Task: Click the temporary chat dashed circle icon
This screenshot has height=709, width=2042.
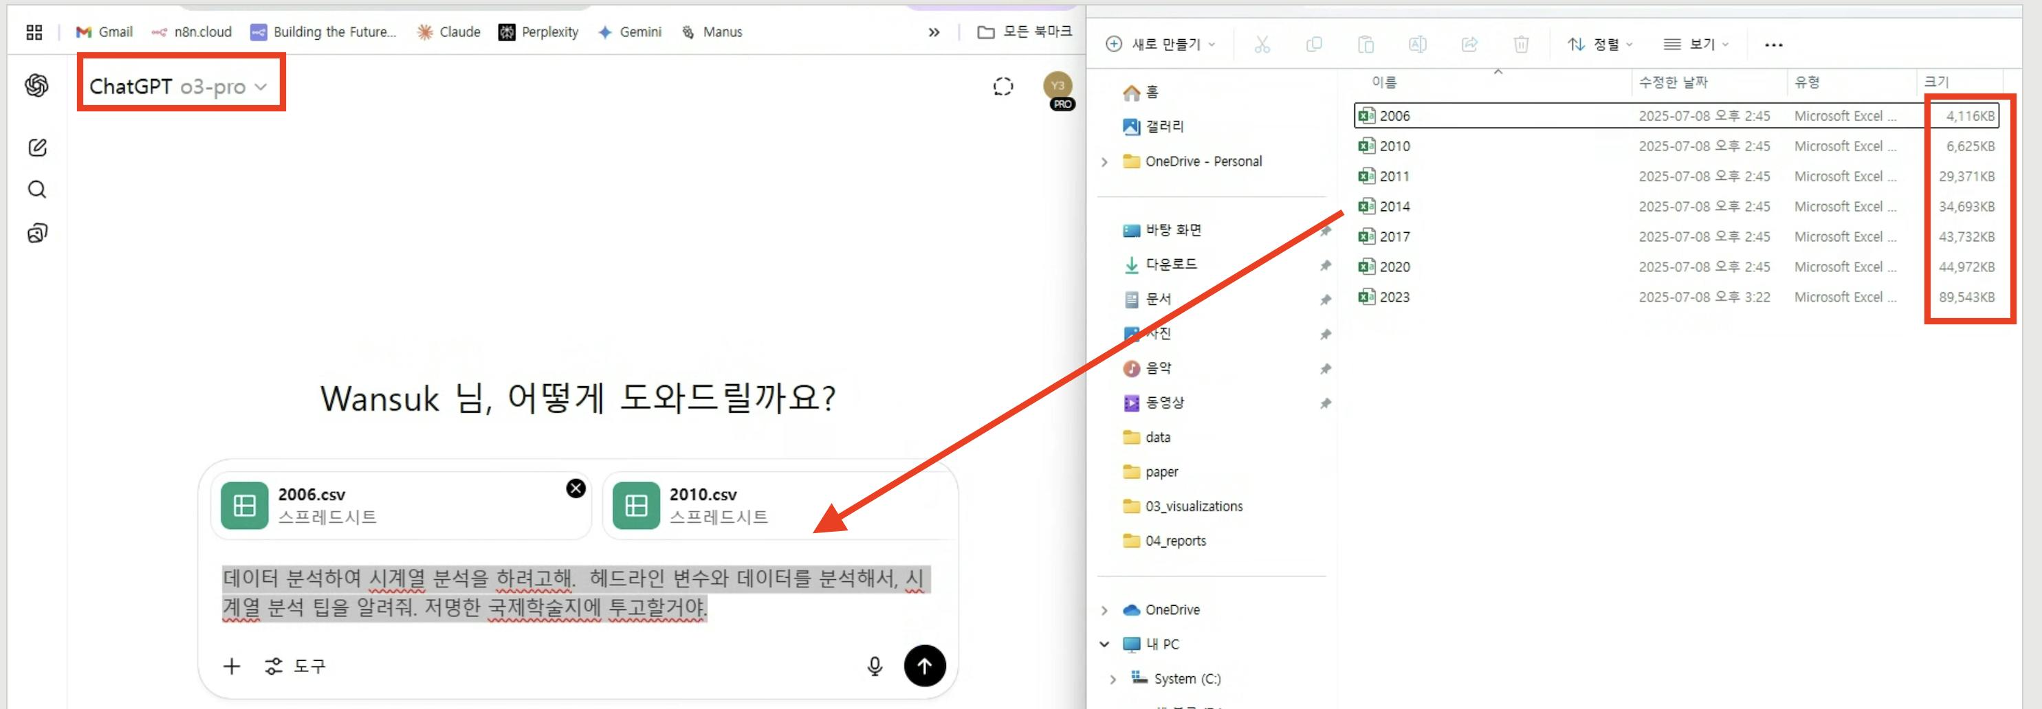Action: [1002, 87]
